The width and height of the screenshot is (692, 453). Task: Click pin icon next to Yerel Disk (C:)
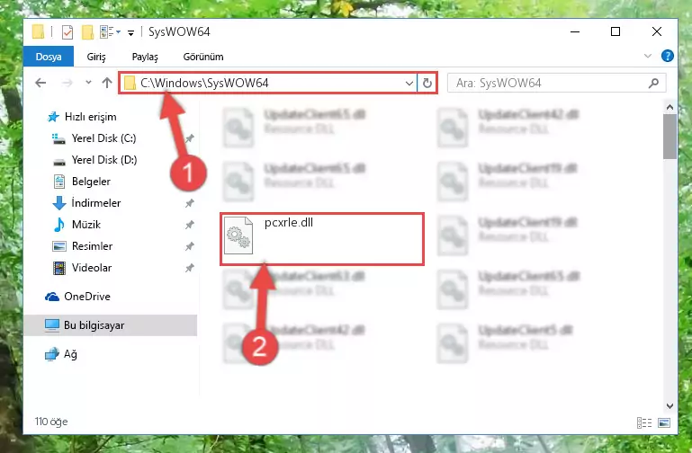(189, 138)
